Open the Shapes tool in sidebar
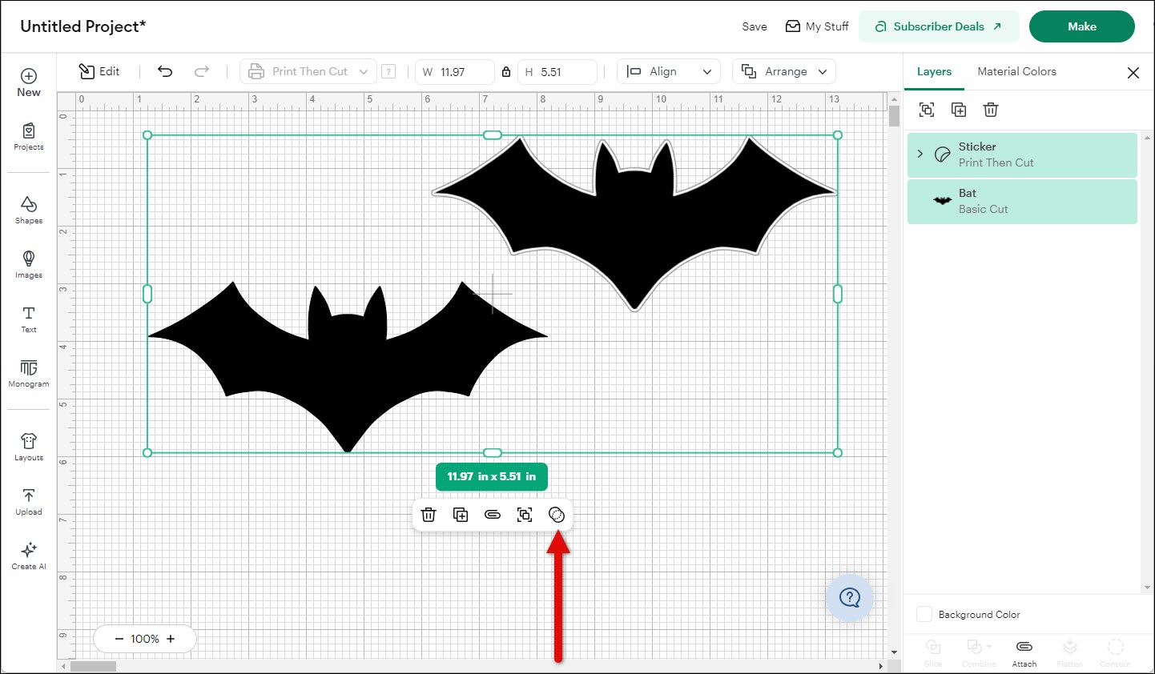Screen dimensions: 1155x674 (29, 210)
